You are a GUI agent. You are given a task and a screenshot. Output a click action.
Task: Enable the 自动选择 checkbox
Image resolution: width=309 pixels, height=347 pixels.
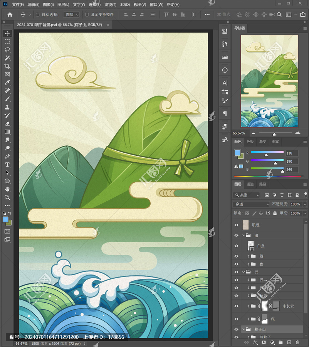point(38,15)
